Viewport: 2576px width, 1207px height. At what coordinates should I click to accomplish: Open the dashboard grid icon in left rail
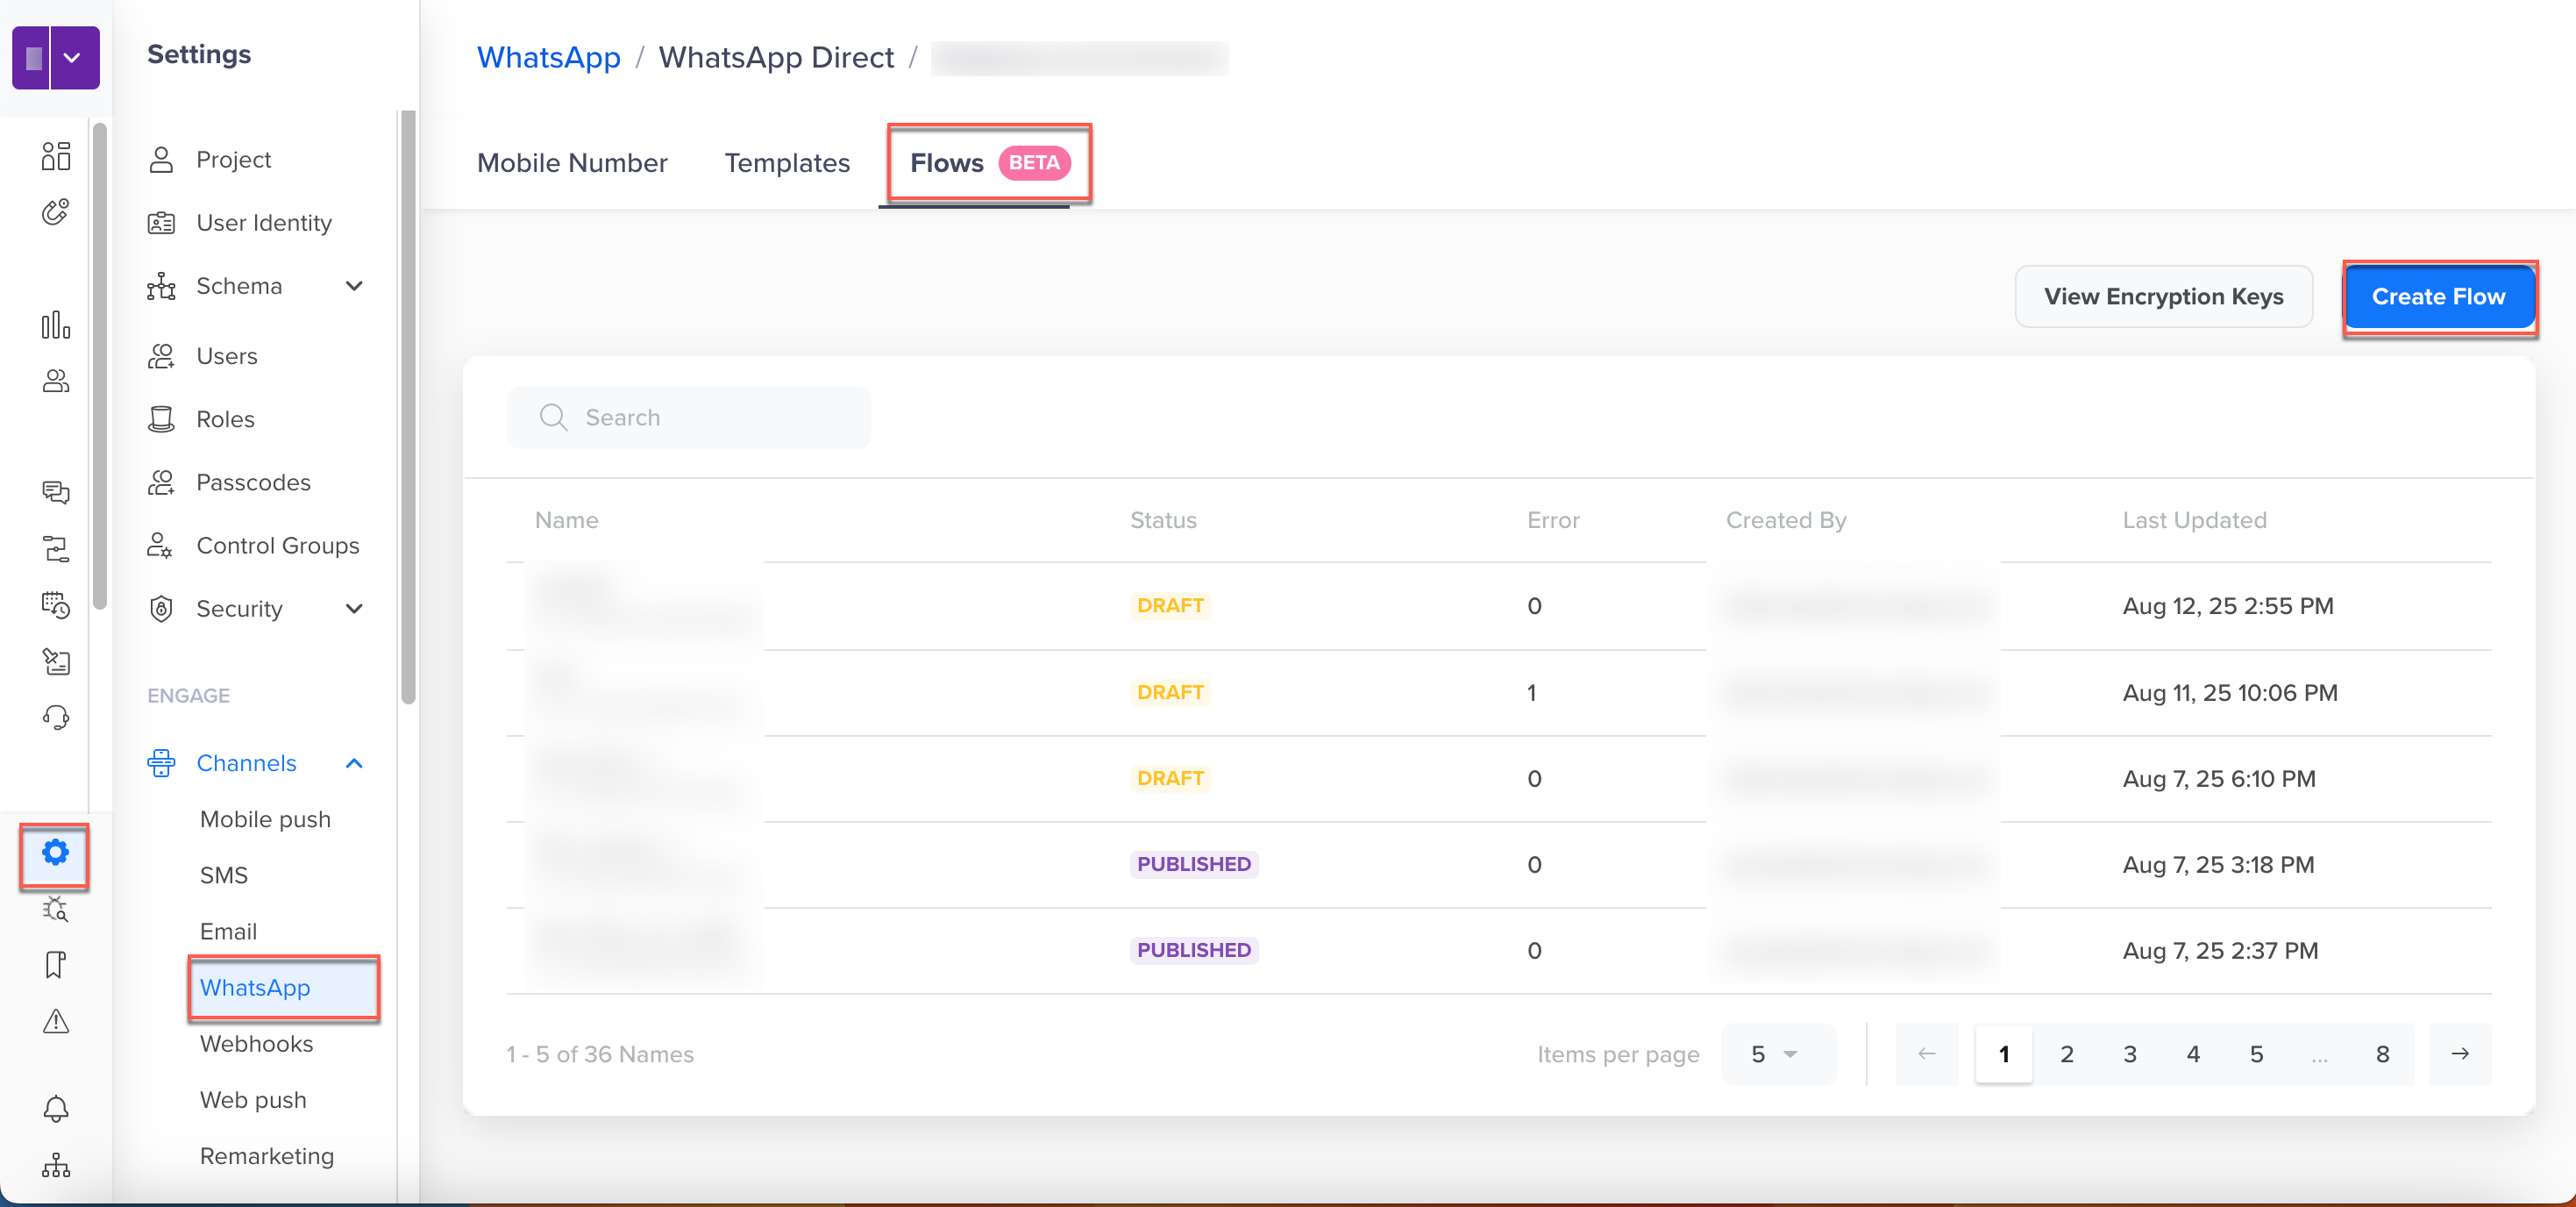point(55,156)
